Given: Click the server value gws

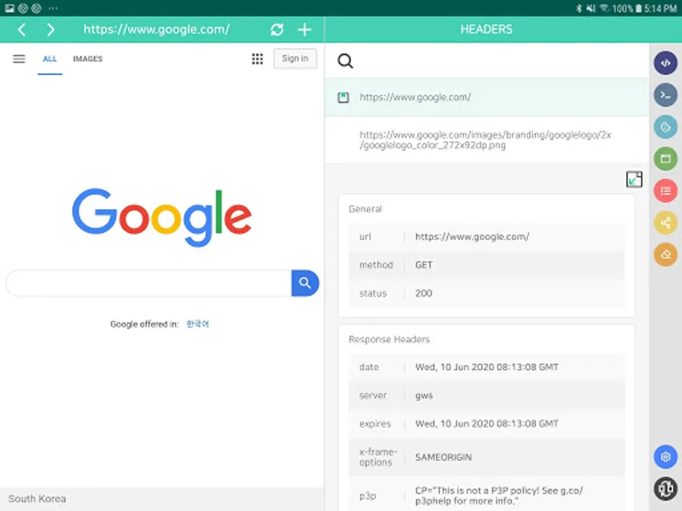Looking at the screenshot, I should pyautogui.click(x=424, y=396).
